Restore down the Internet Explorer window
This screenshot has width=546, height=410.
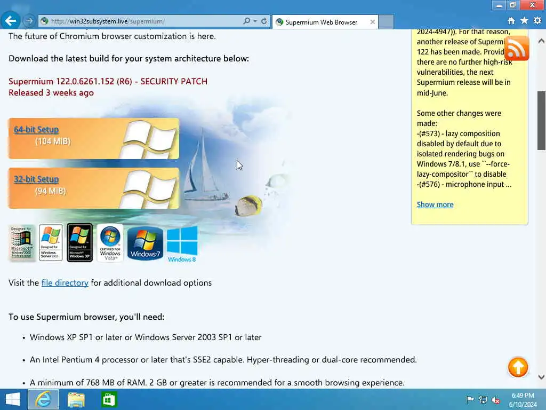[x=513, y=5]
